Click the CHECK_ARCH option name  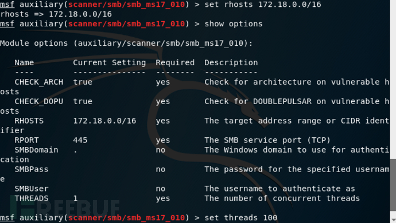point(39,82)
